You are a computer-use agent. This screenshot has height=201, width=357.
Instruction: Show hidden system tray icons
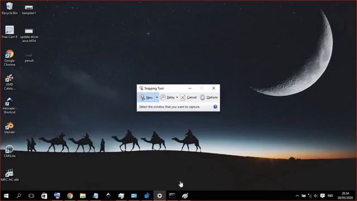click(x=297, y=196)
